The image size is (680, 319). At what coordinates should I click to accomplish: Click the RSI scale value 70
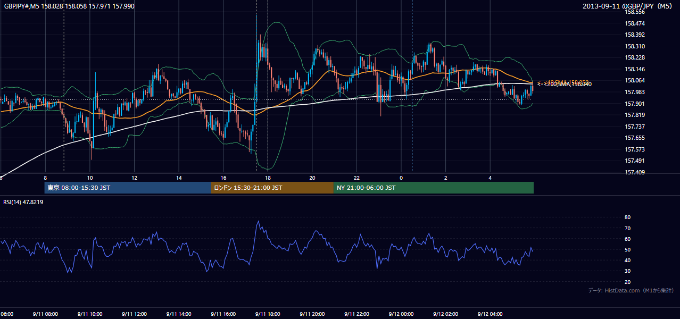click(x=627, y=228)
